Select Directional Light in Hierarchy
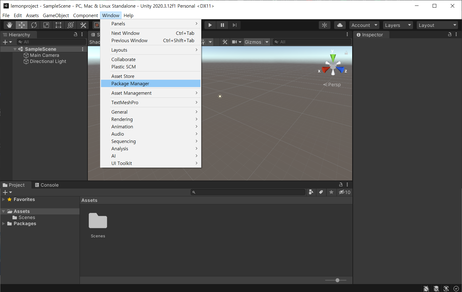Screen dimensions: 462x292 click(x=48, y=61)
